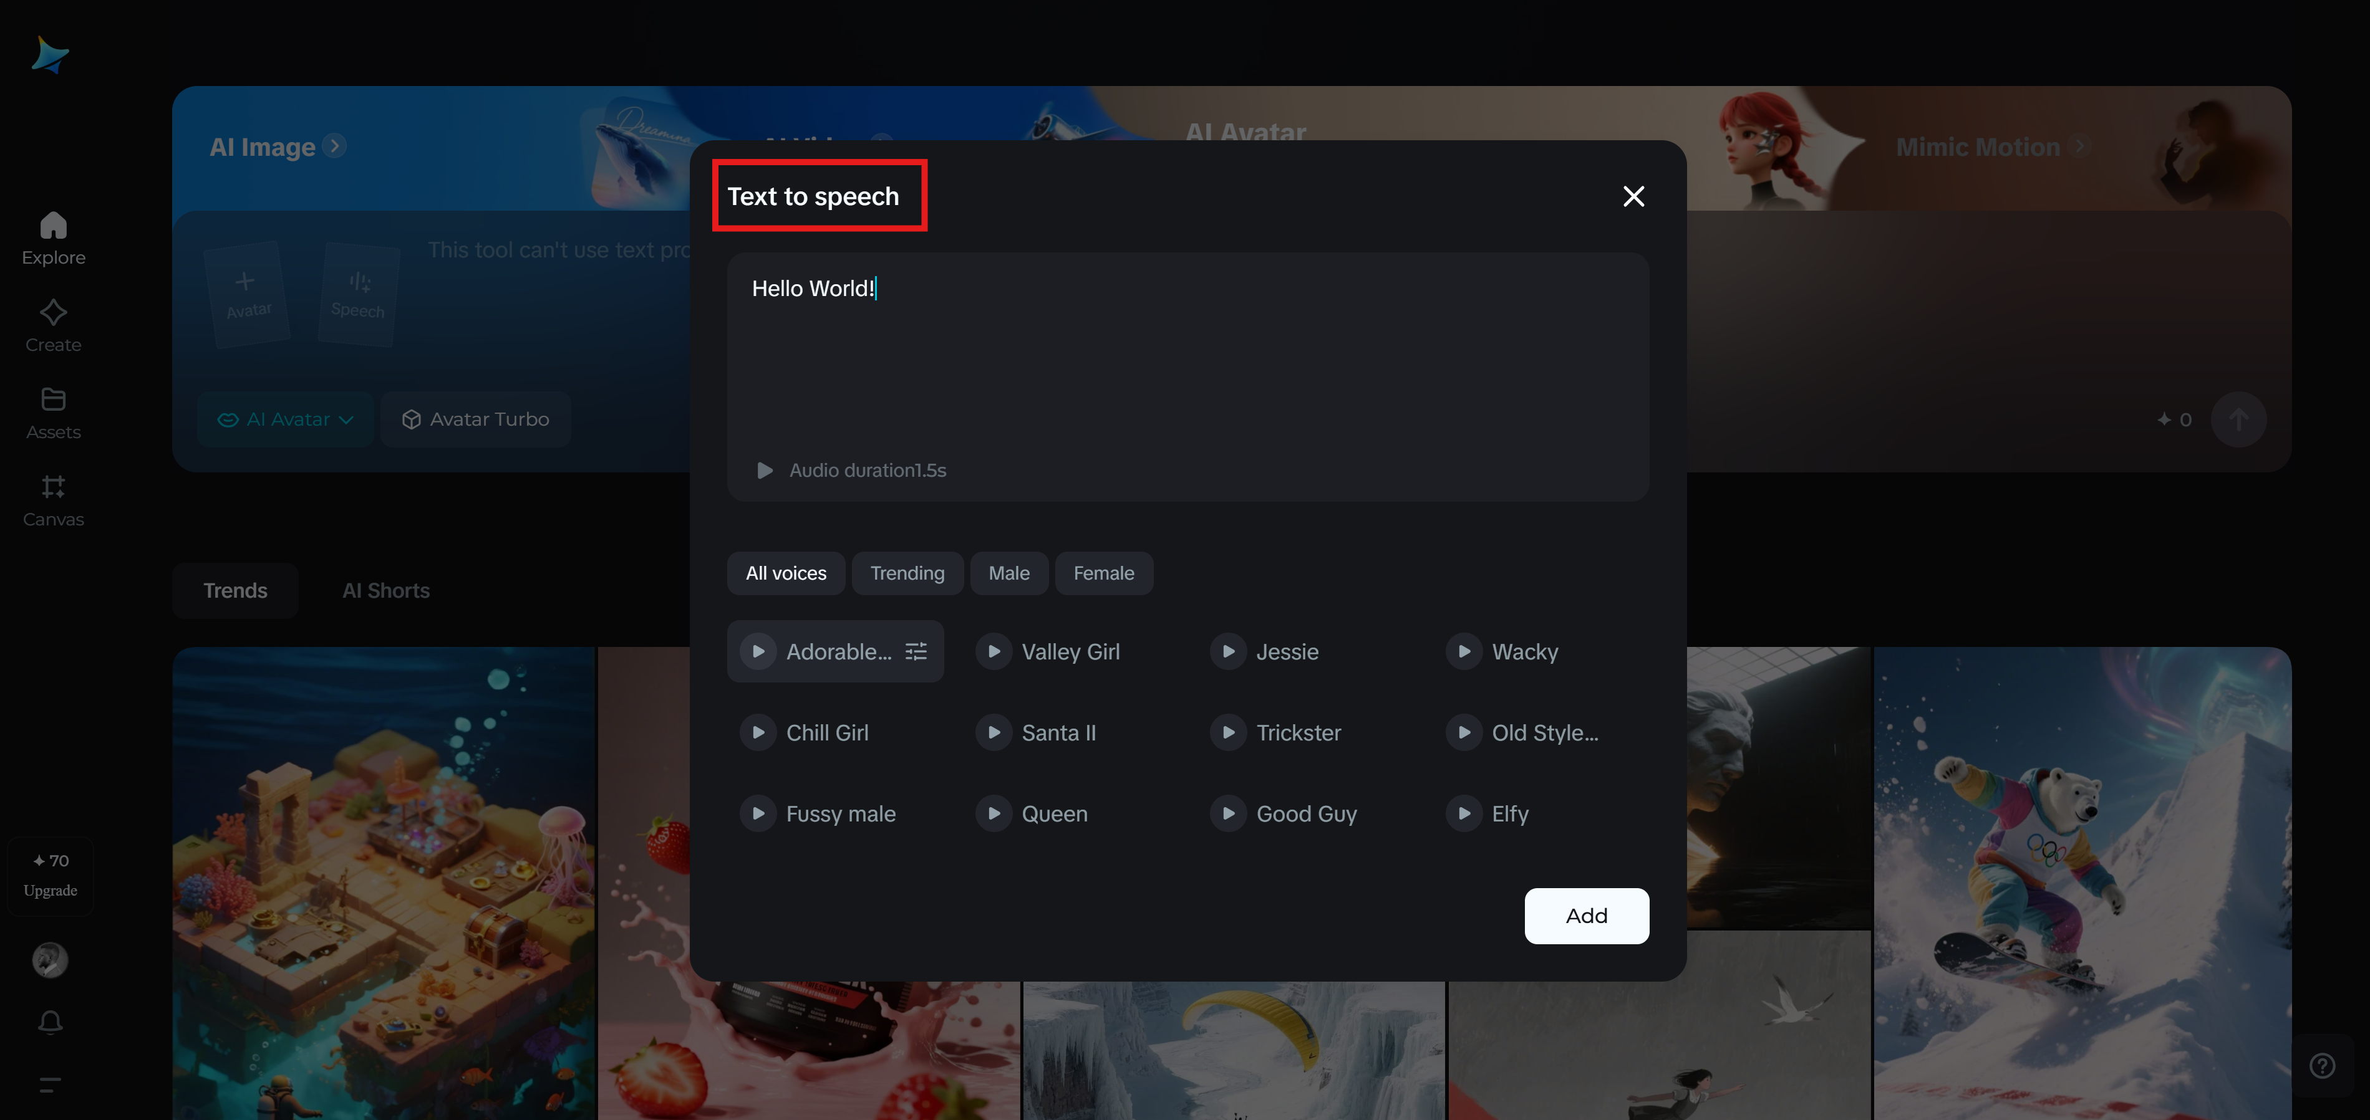The height and width of the screenshot is (1120, 2370).
Task: Open the notifications bell
Action: (x=51, y=1022)
